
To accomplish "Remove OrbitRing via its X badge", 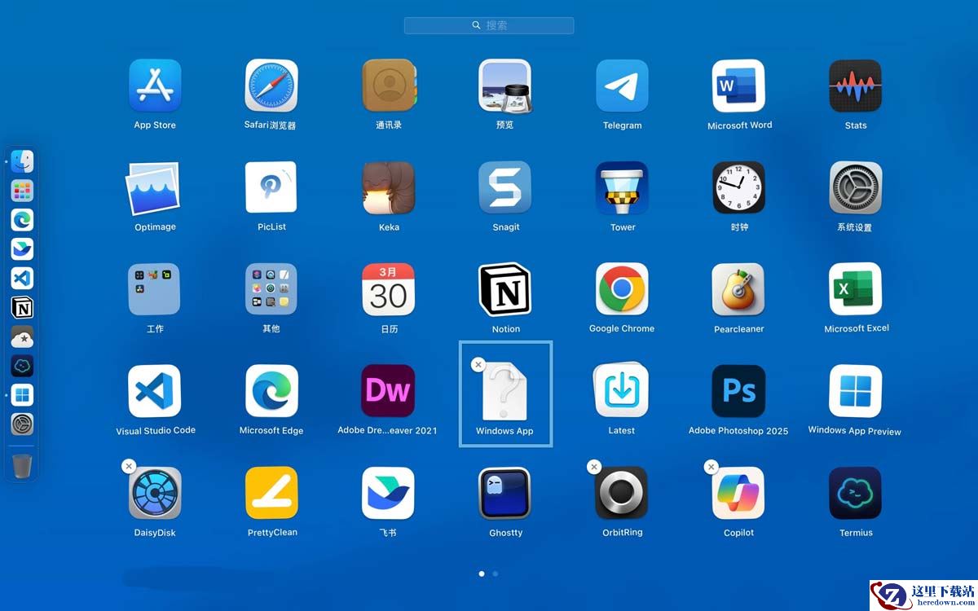I will pos(594,467).
